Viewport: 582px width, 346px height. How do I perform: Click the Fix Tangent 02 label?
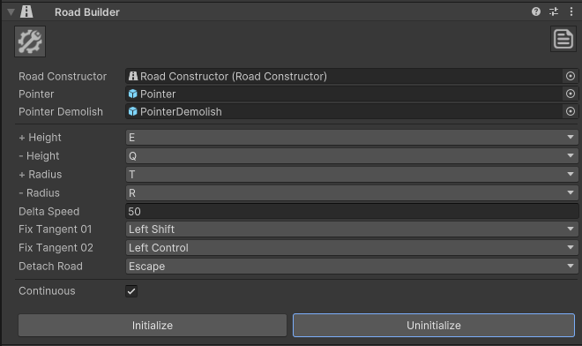pyautogui.click(x=56, y=248)
